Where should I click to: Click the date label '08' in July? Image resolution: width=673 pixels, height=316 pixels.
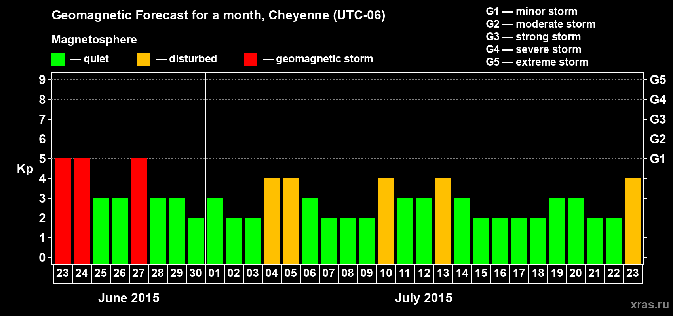pyautogui.click(x=348, y=273)
